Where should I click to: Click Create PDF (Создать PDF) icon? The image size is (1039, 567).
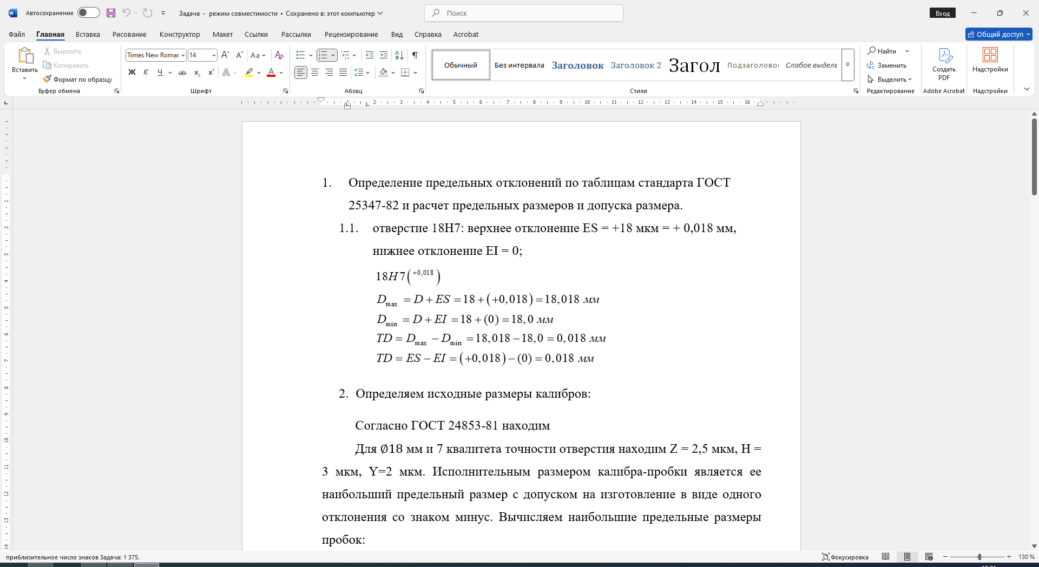click(945, 55)
